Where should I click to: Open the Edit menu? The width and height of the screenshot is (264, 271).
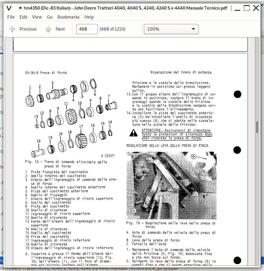(23, 17)
